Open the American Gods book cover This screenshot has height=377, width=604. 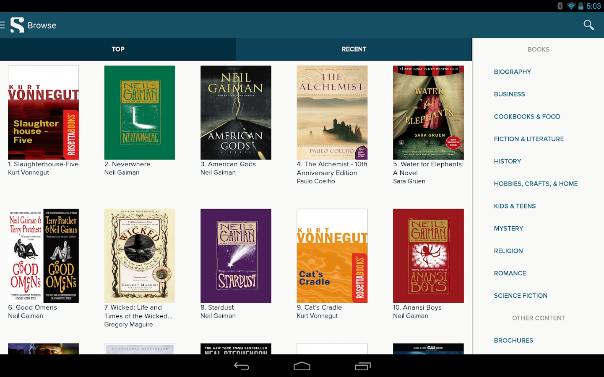[236, 113]
